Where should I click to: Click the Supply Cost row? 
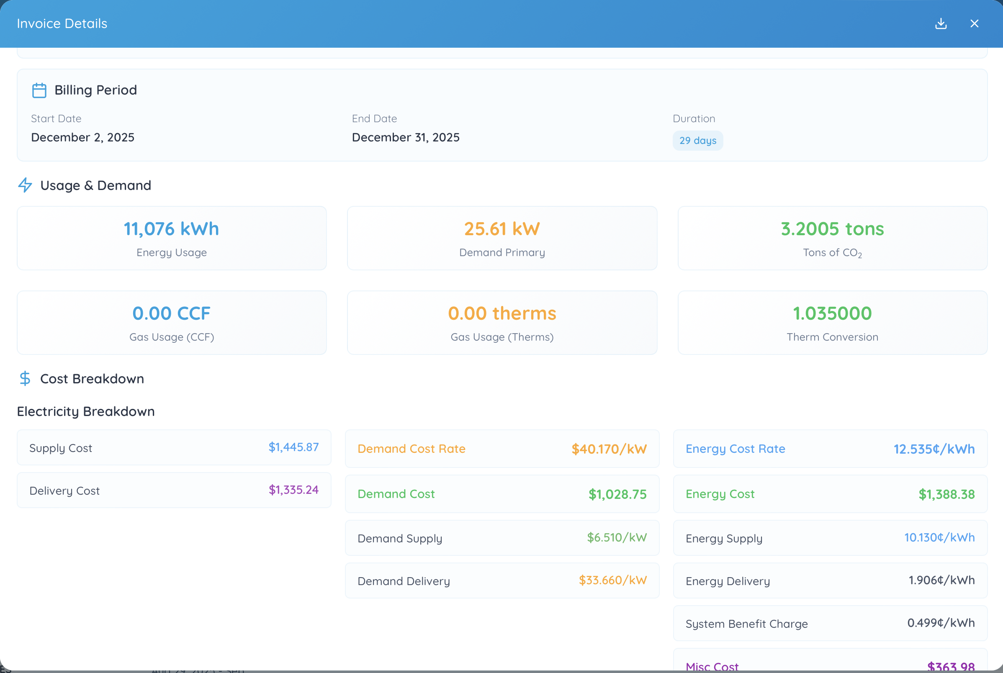pyautogui.click(x=174, y=448)
